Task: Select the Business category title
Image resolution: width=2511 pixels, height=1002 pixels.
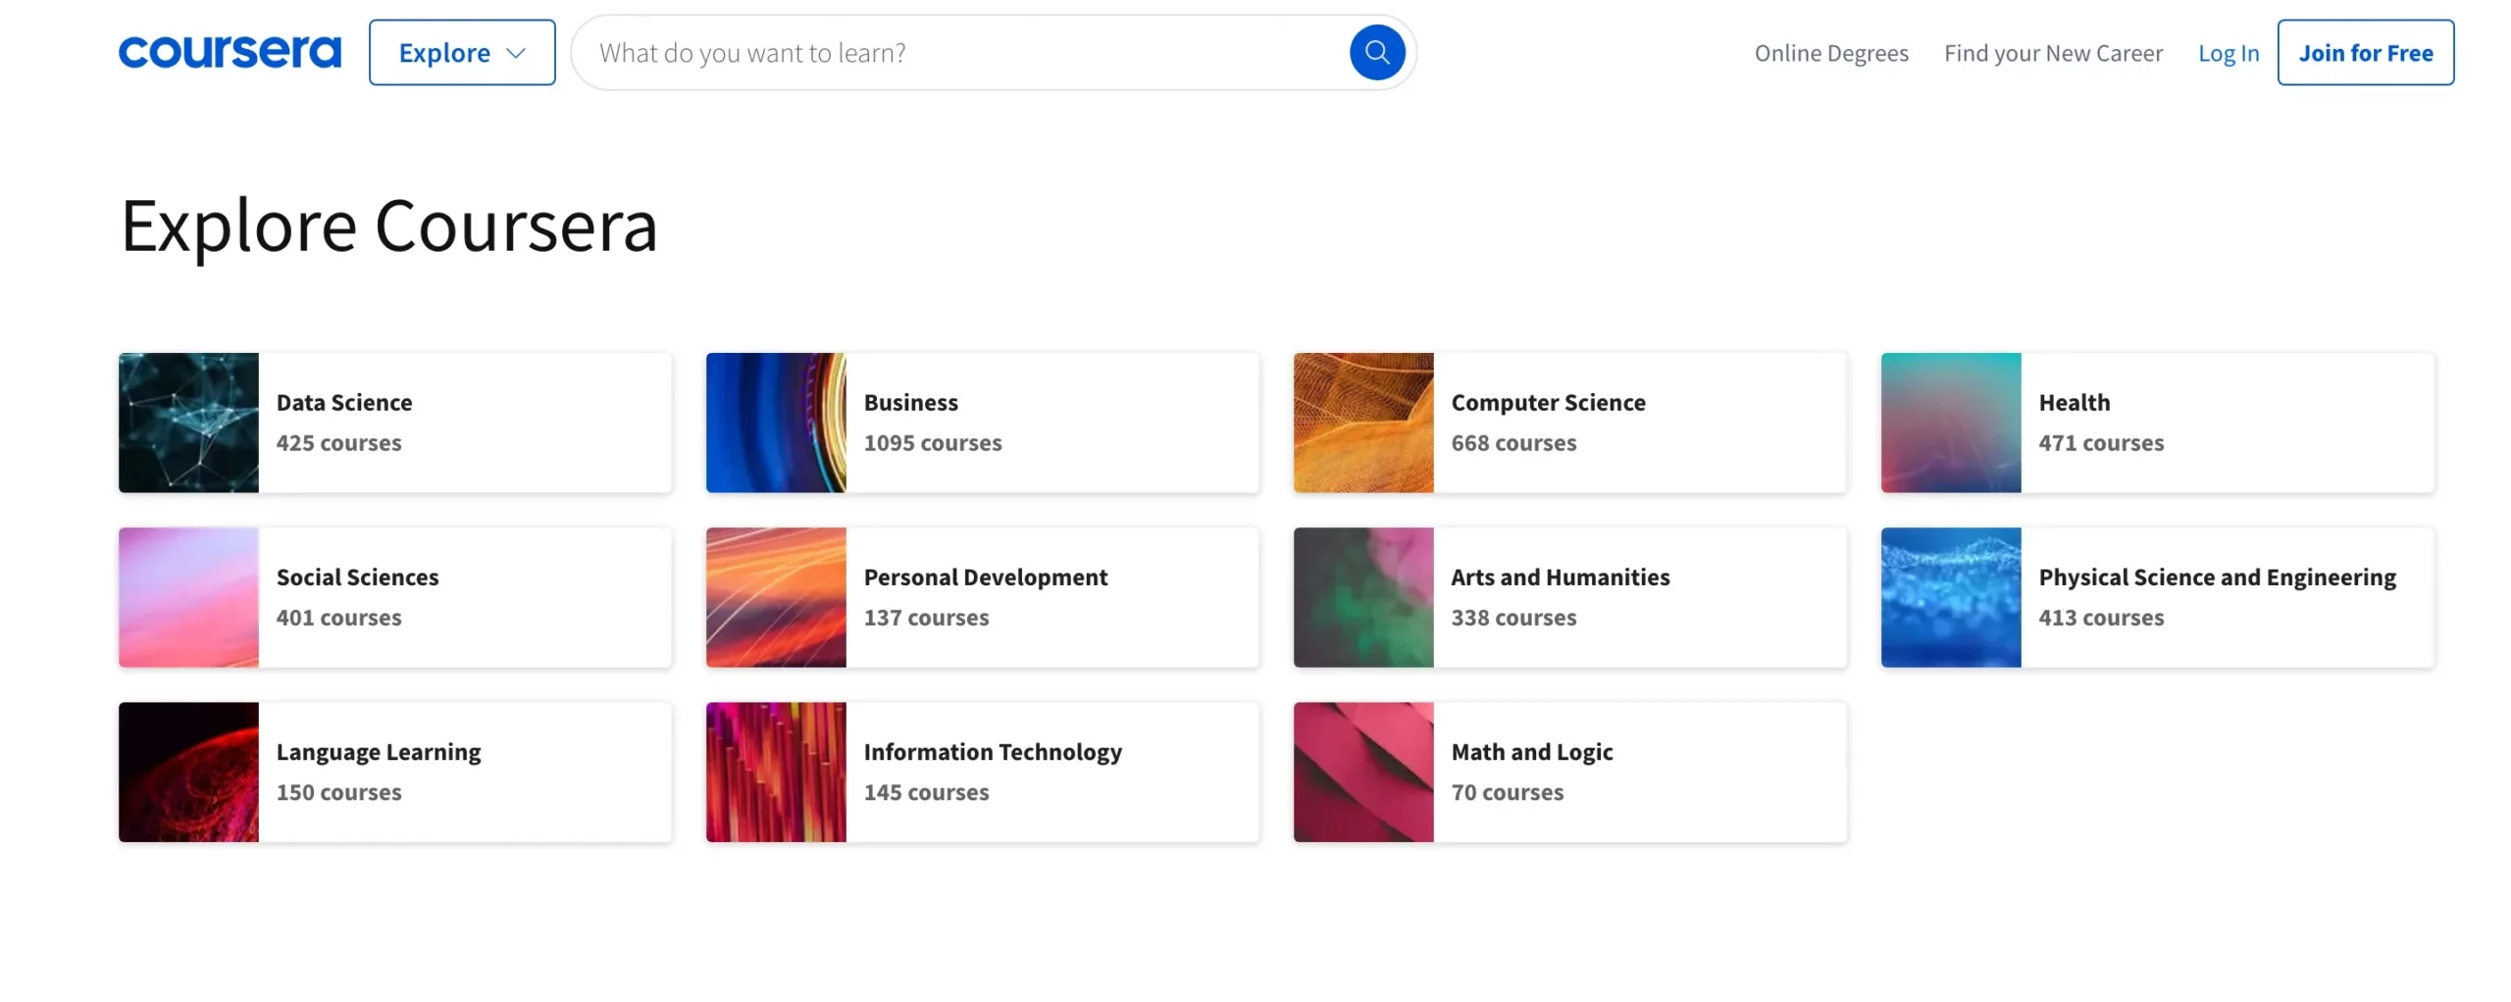Action: 909,402
